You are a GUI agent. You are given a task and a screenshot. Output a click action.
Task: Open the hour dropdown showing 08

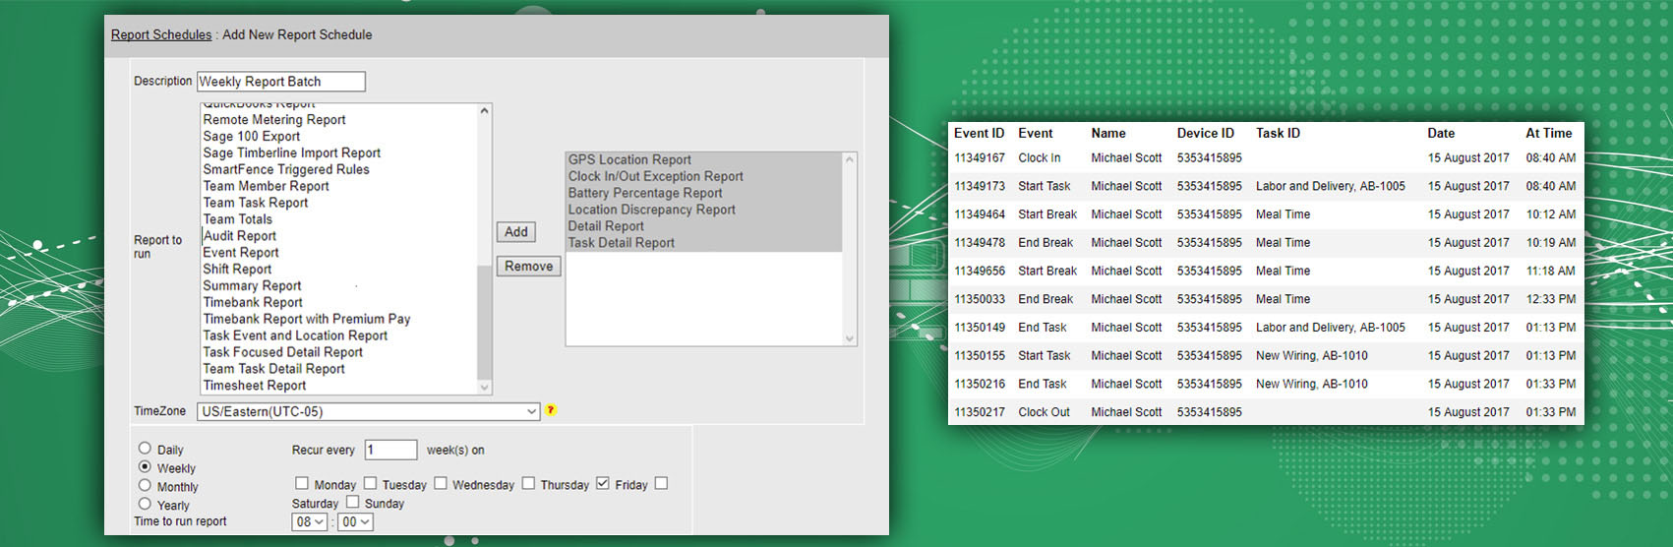coord(310,521)
